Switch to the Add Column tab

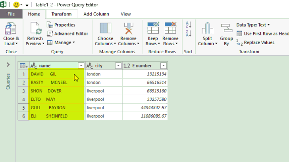96,14
